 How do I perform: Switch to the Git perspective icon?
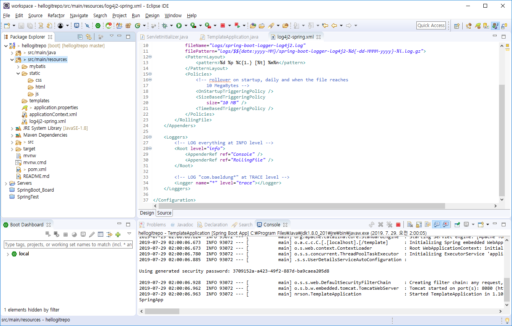486,26
